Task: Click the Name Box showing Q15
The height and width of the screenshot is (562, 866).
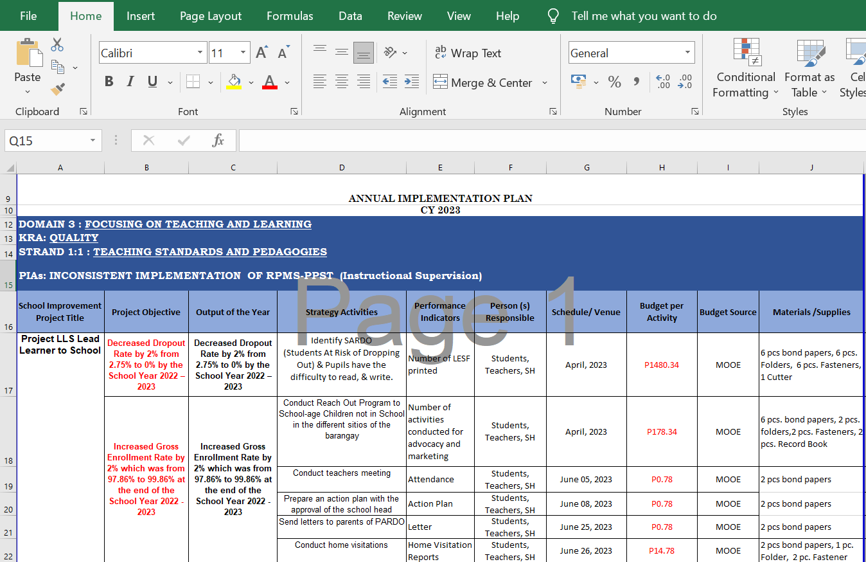Action: point(46,140)
